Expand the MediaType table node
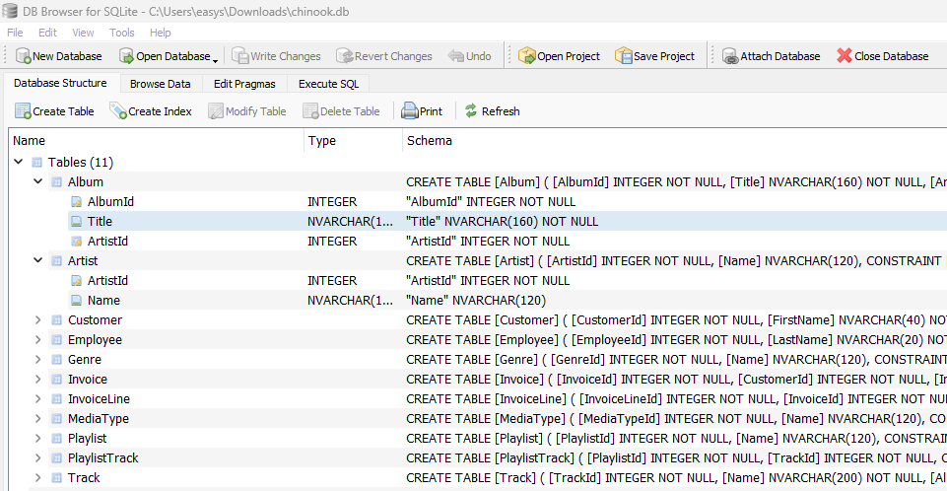The width and height of the screenshot is (947, 491). pos(38,418)
